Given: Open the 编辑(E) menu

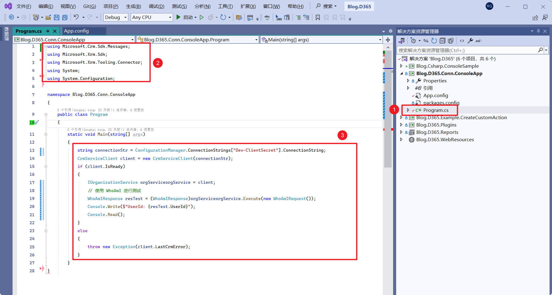Looking at the screenshot, I should point(46,6).
